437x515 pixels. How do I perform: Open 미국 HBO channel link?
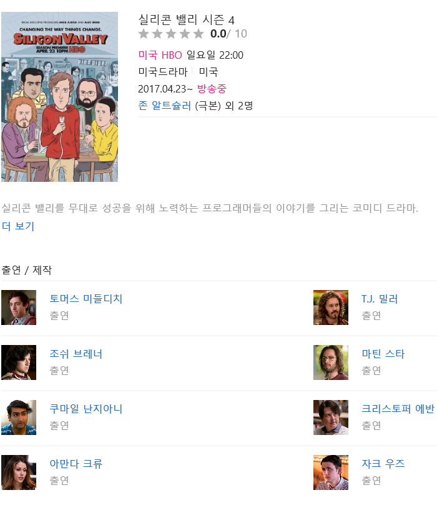[x=160, y=55]
